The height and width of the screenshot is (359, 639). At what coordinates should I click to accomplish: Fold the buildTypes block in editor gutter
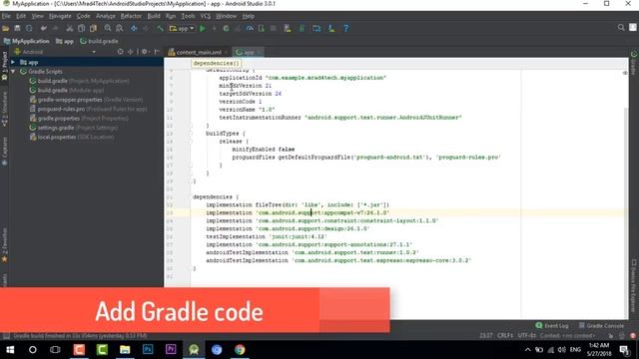190,134
